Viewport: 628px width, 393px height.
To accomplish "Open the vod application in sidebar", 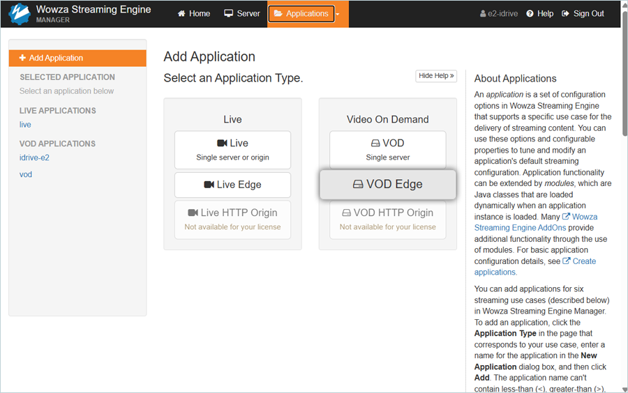I will pos(26,175).
